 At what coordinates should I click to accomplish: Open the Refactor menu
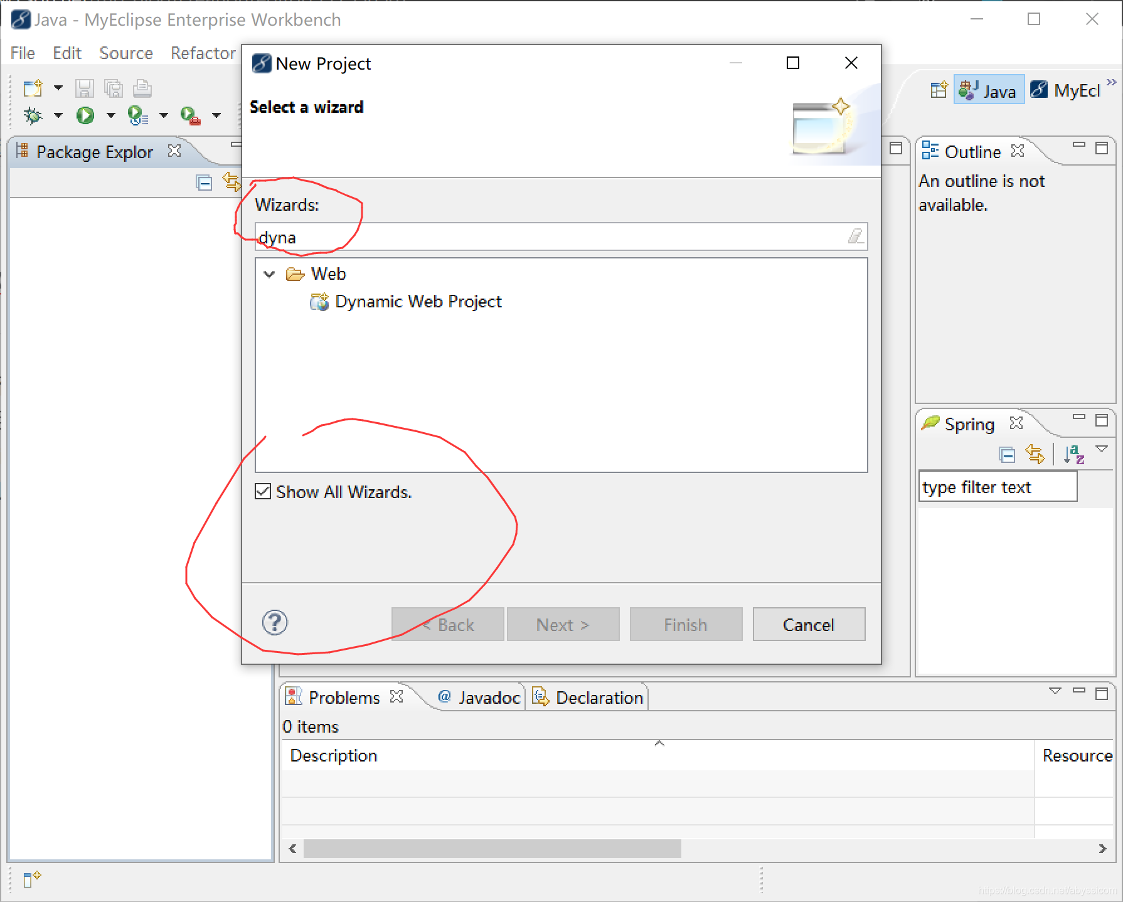pyautogui.click(x=203, y=53)
